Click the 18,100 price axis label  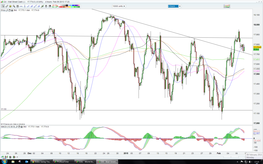pos(257,15)
